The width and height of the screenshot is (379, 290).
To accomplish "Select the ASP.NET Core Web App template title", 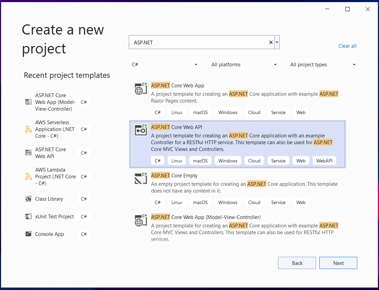I will (177, 86).
